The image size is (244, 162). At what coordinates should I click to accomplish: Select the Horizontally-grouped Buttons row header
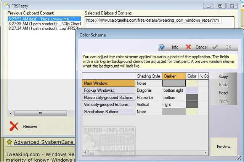[x=109, y=98]
